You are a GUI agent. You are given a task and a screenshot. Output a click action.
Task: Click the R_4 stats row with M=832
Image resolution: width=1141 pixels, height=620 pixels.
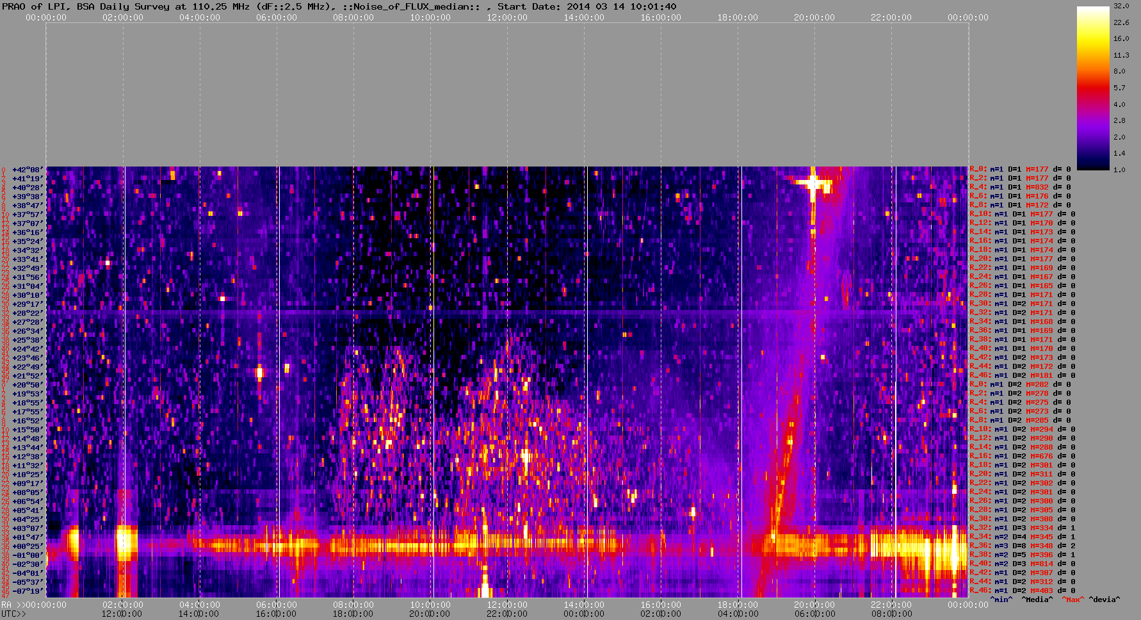[1020, 188]
